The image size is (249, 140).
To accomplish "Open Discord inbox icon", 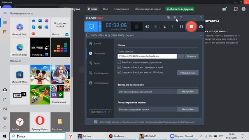I will click(236, 9).
